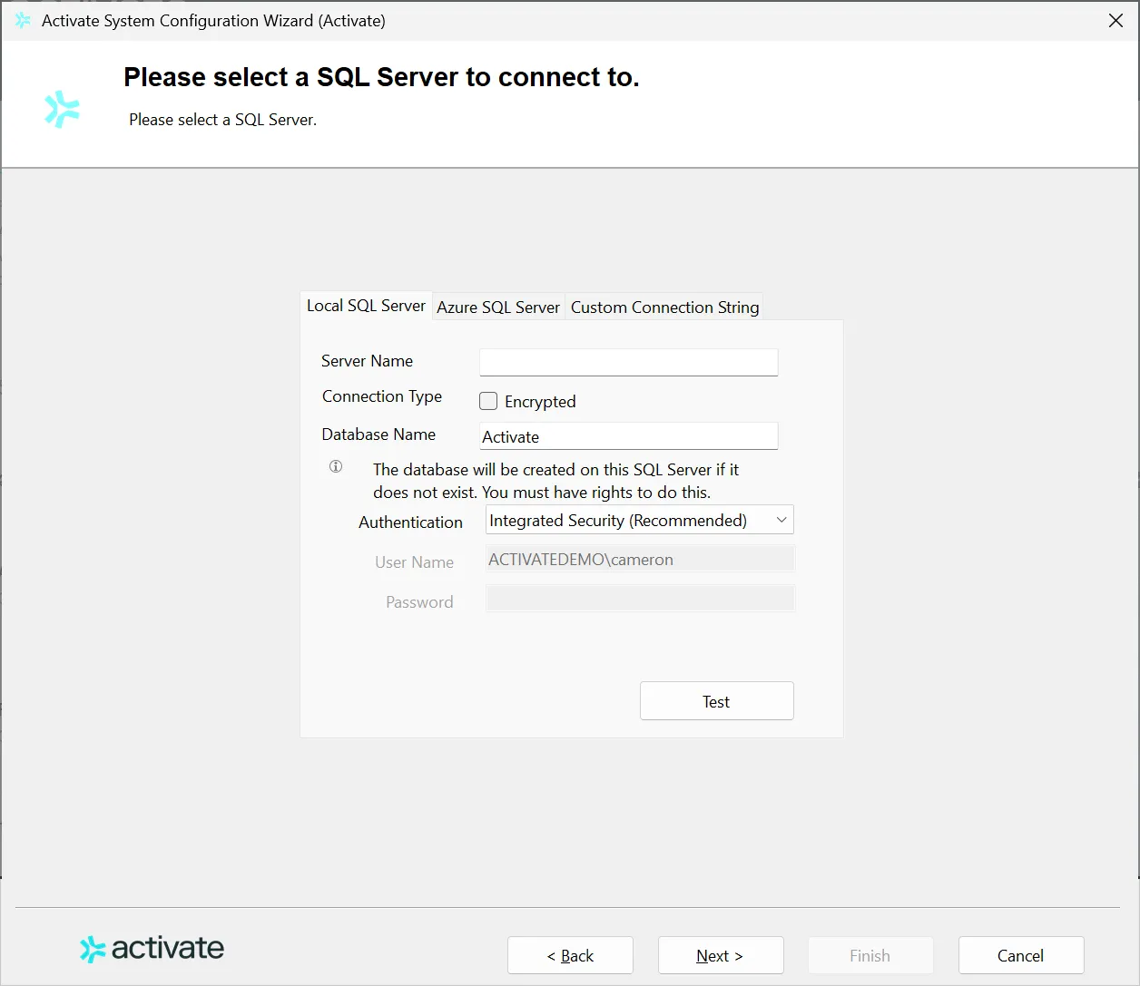Click the Activate logo icon in the title bar
Image resolution: width=1140 pixels, height=986 pixels.
pyautogui.click(x=23, y=20)
